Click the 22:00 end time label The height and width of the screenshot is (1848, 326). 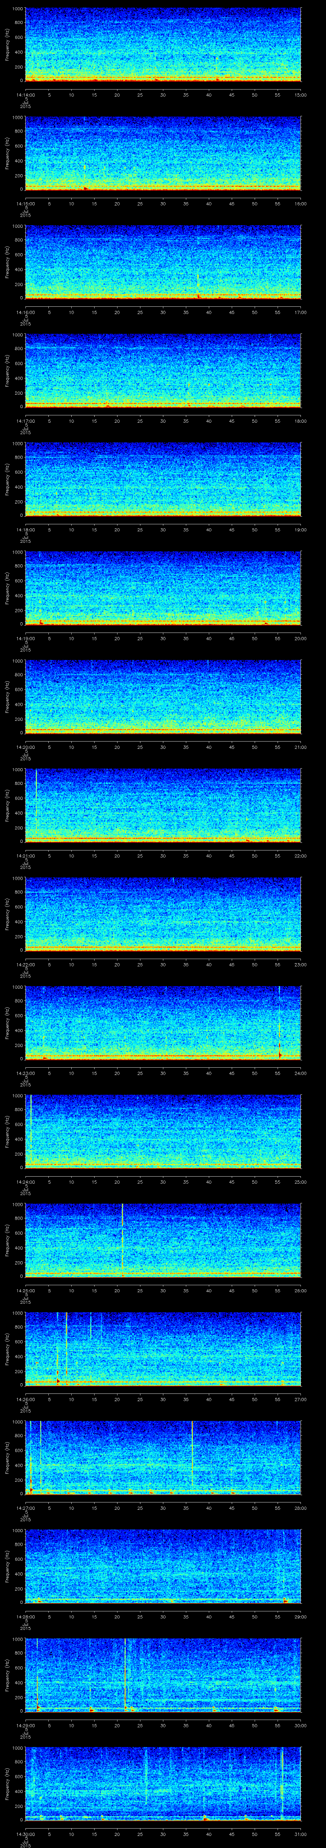click(x=300, y=855)
